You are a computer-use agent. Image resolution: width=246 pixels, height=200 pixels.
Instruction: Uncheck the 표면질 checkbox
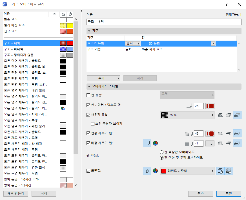click(x=88, y=171)
